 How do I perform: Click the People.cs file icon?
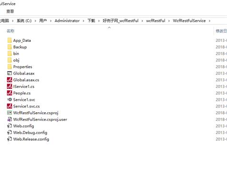(x=10, y=93)
